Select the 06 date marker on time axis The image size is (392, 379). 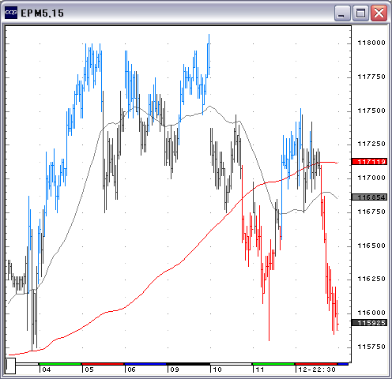click(131, 370)
